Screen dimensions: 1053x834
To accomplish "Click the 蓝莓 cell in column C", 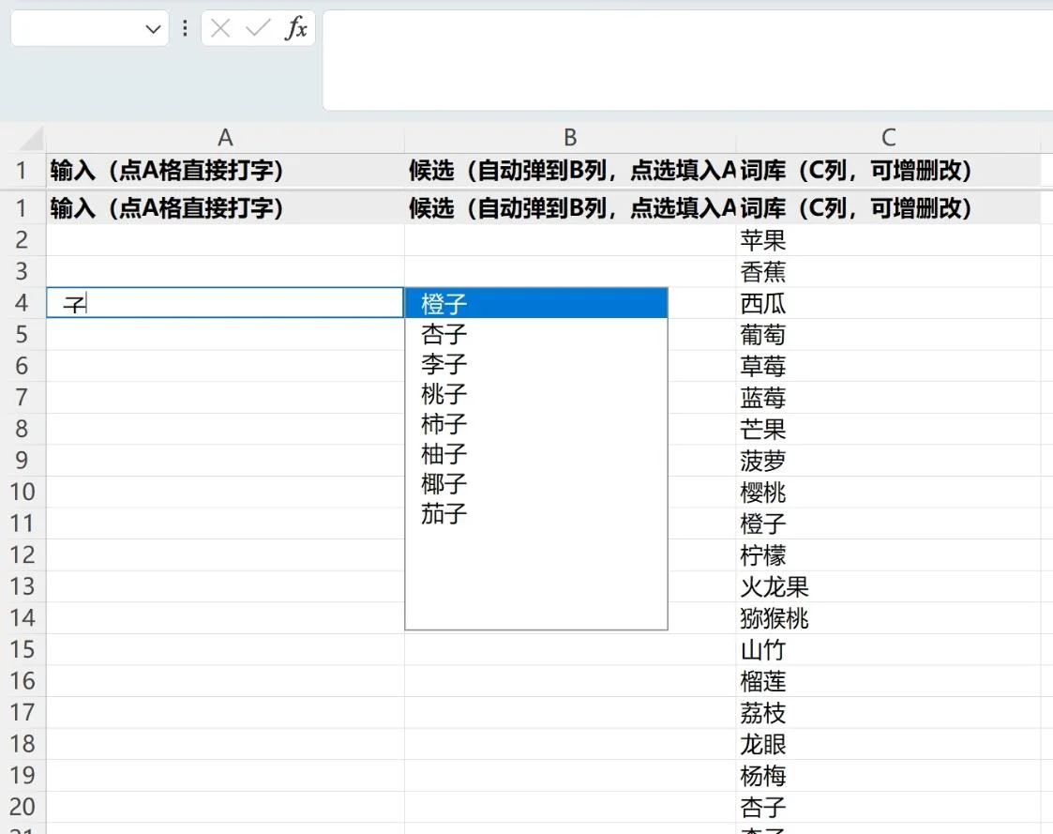I will tap(888, 398).
